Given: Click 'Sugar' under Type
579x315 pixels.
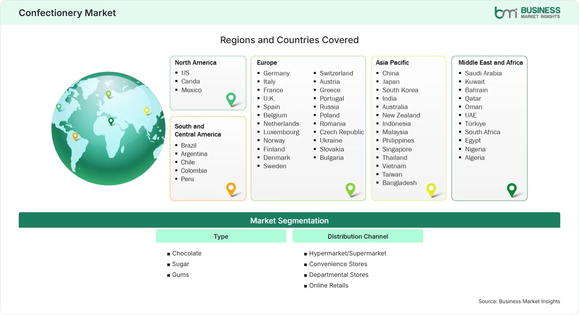Looking at the screenshot, I should tap(180, 264).
